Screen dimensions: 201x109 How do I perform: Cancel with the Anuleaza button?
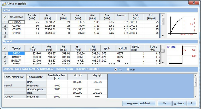coord(179,103)
